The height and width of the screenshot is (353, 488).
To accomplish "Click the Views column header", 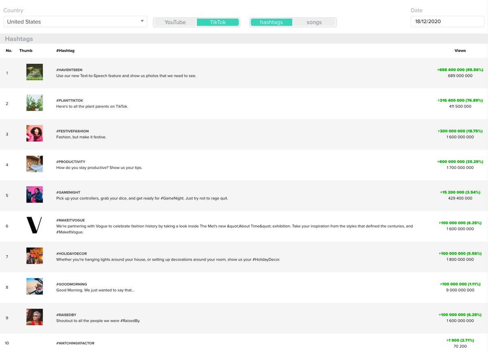I will 460,50.
